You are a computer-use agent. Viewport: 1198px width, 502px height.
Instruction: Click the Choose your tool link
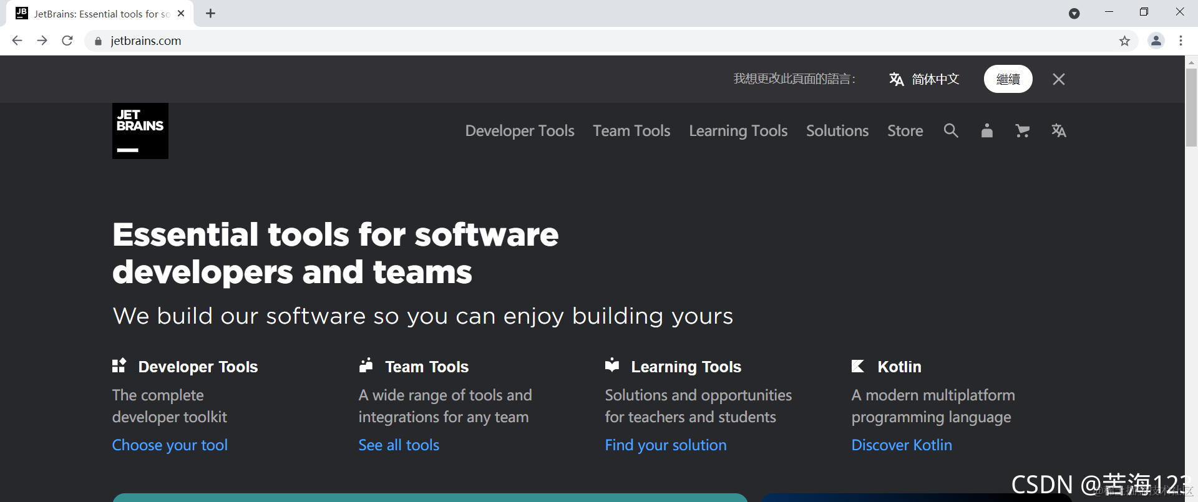[x=170, y=445]
